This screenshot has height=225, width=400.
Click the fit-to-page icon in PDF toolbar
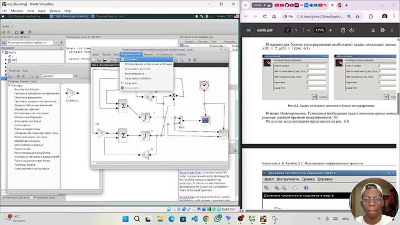(343, 30)
